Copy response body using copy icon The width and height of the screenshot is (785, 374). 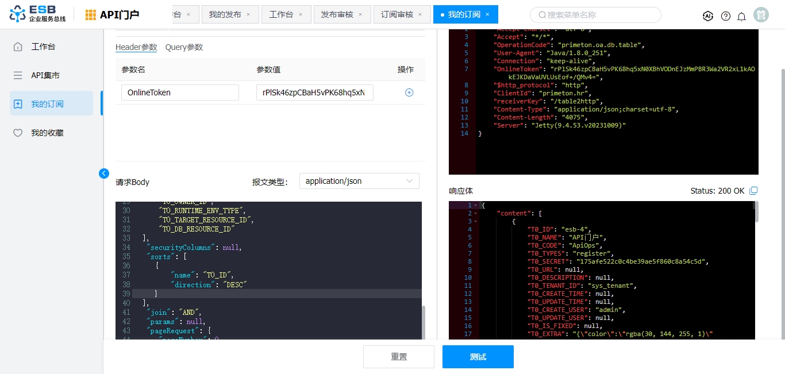coord(754,191)
